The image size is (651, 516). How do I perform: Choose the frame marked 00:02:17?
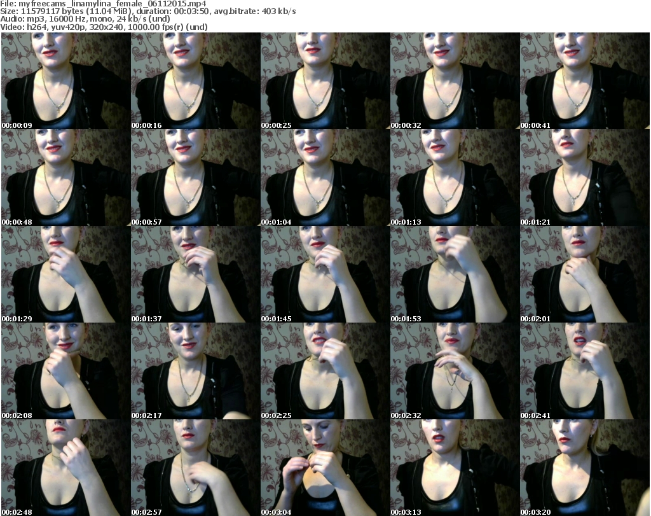pyautogui.click(x=196, y=371)
